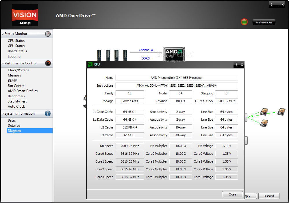Select the Diagram view
289x205 pixels.
(30, 131)
